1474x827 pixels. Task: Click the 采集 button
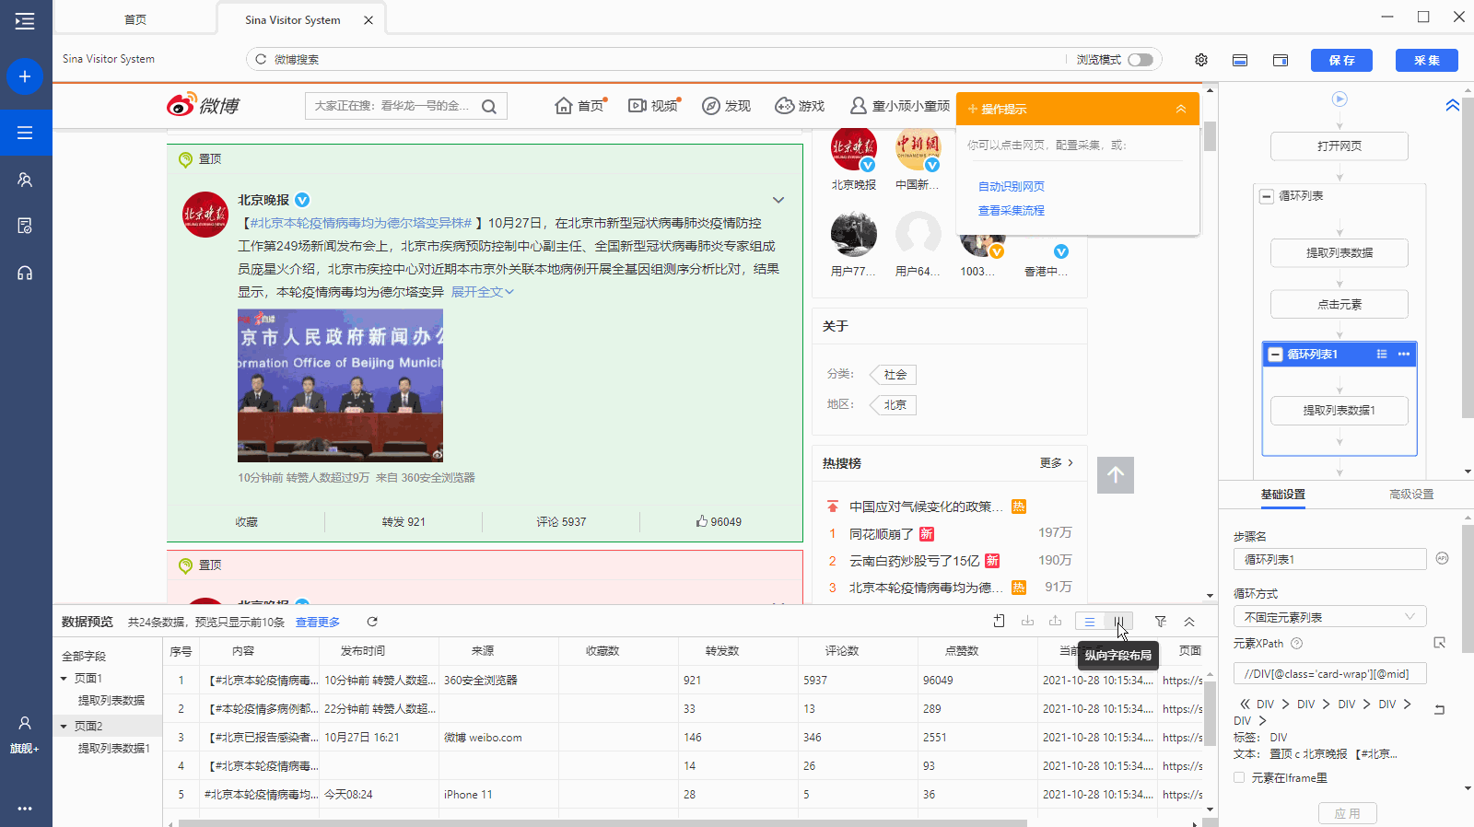pyautogui.click(x=1427, y=60)
